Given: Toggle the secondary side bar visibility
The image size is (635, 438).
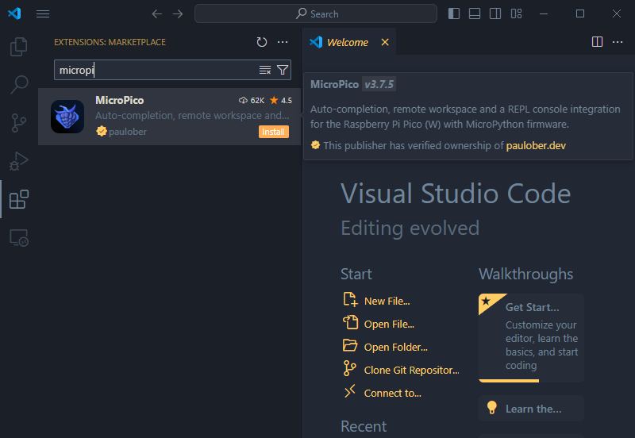Looking at the screenshot, I should [495, 13].
